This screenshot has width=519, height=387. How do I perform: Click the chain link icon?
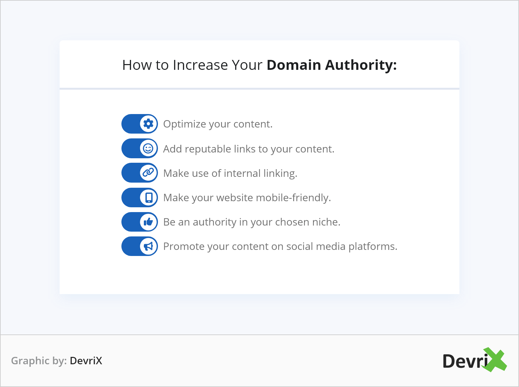point(148,173)
